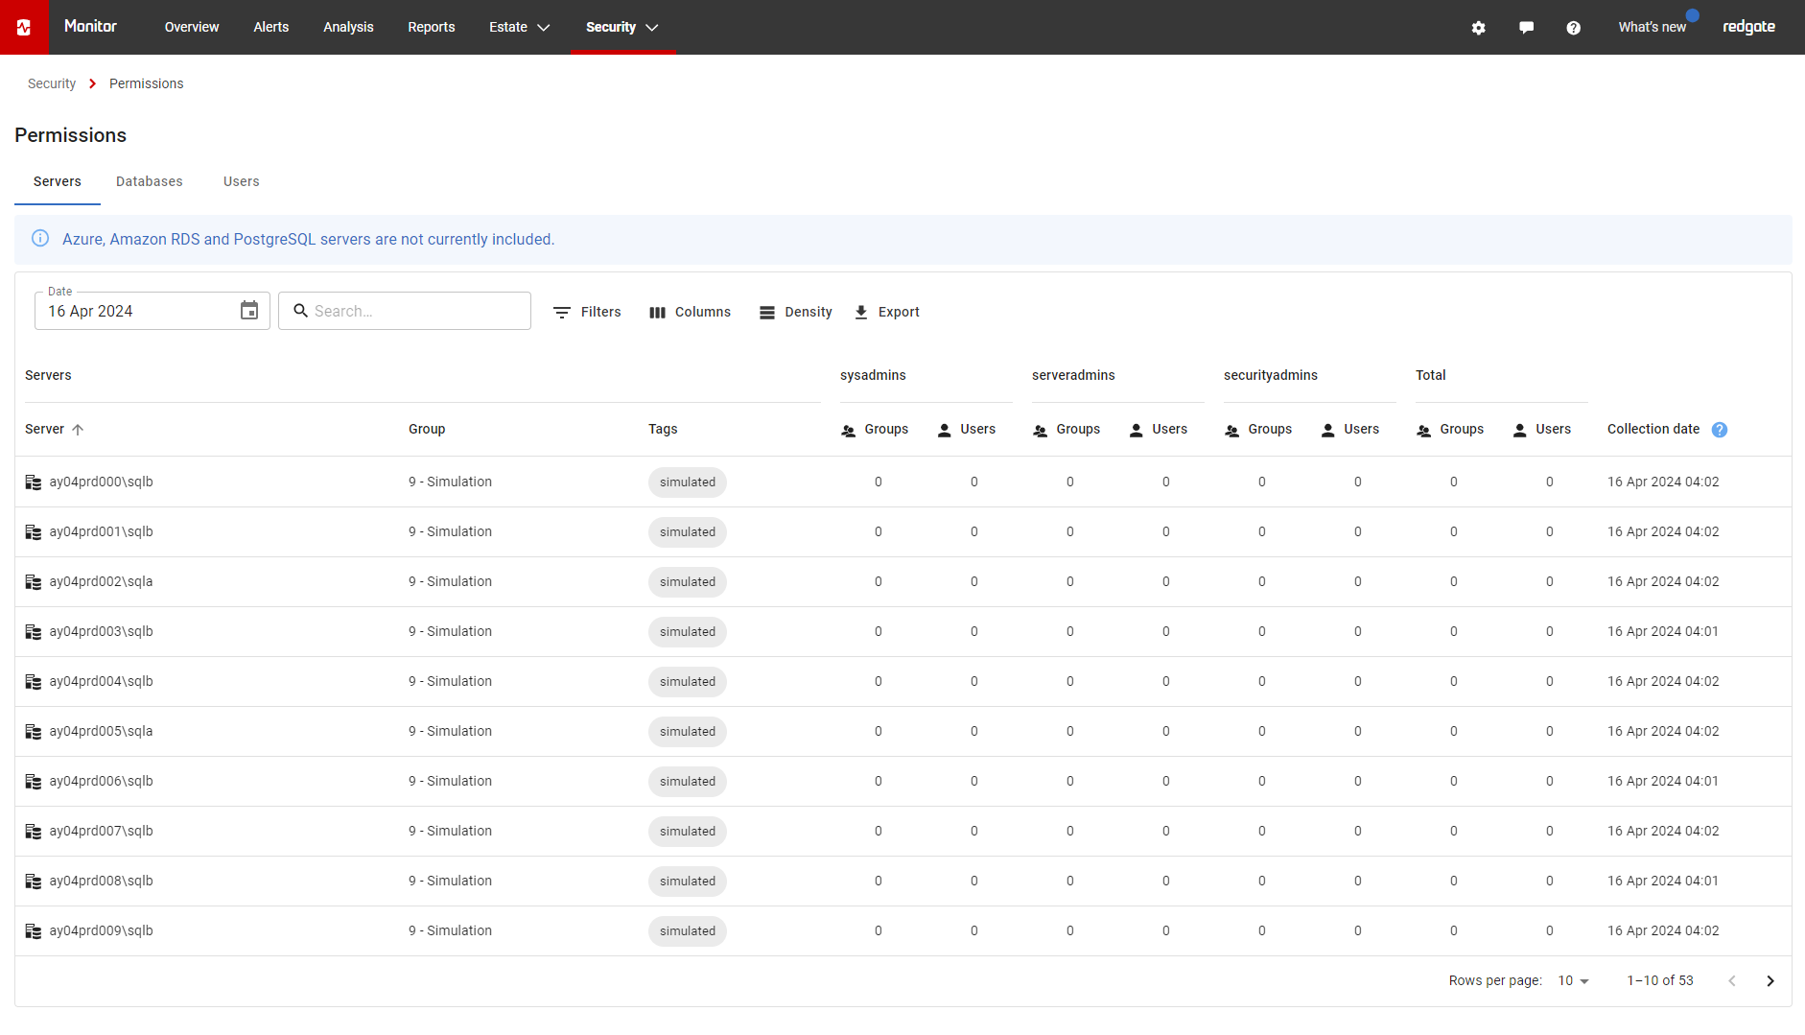Click server icon for ay04prd001\sqlb
Image resolution: width=1805 pixels, height=1035 pixels.
[x=34, y=532]
